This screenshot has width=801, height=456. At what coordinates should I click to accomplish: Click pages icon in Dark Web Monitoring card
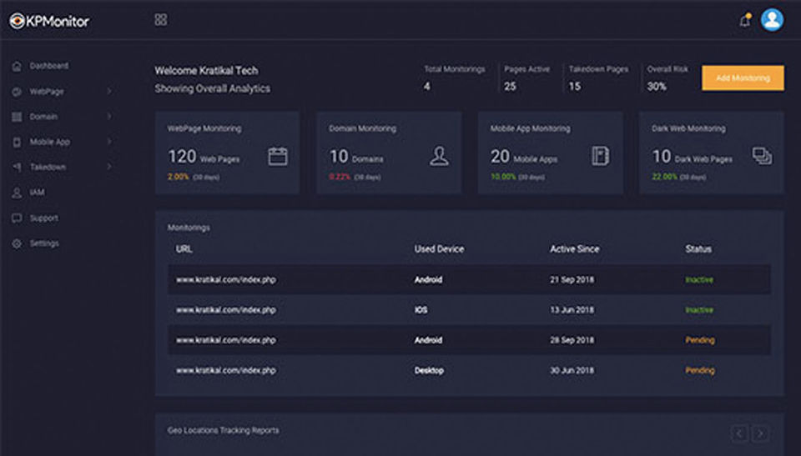(762, 156)
